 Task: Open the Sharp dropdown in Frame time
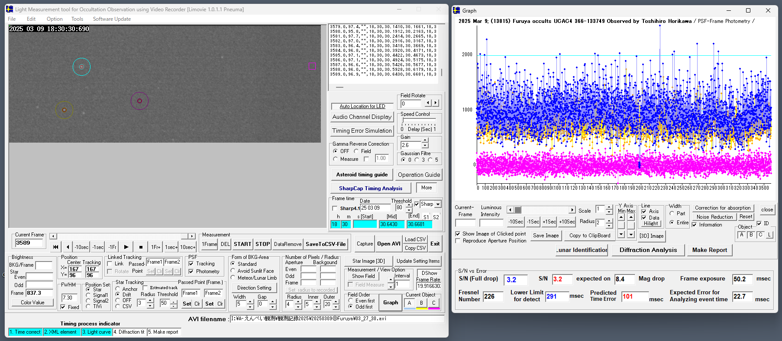click(x=438, y=204)
